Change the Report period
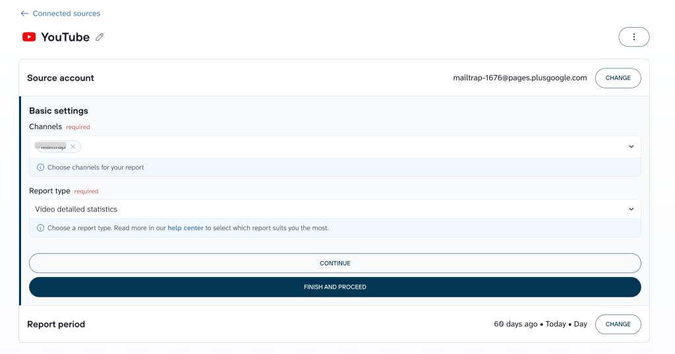This screenshot has width=675, height=354. [618, 324]
